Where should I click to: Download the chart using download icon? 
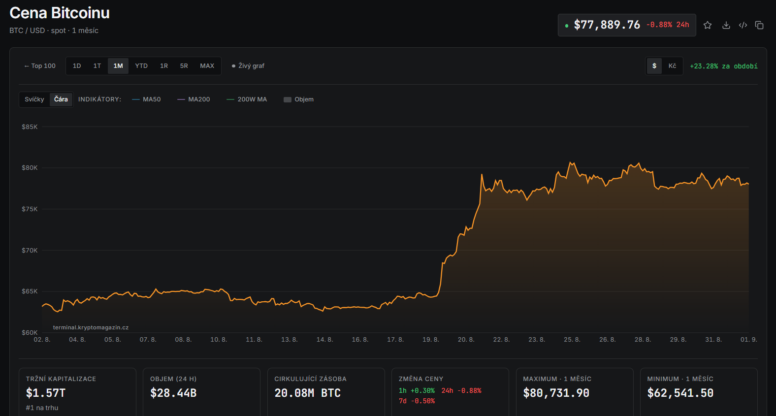coord(726,25)
